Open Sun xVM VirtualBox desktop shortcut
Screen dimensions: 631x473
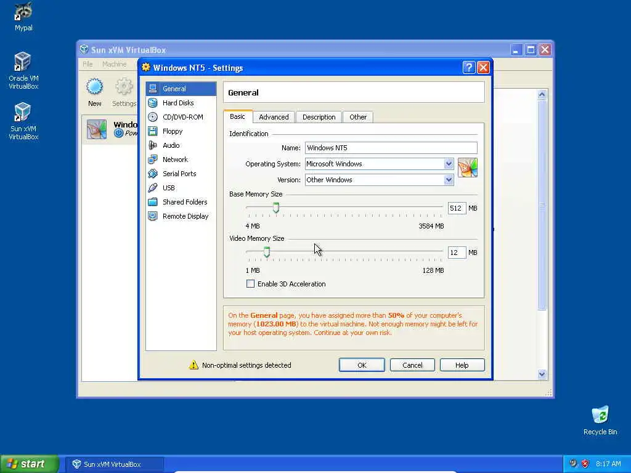23,121
